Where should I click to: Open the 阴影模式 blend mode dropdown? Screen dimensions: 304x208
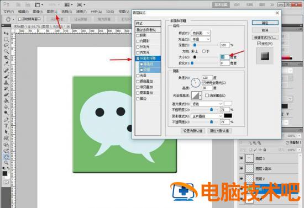coord(207,116)
